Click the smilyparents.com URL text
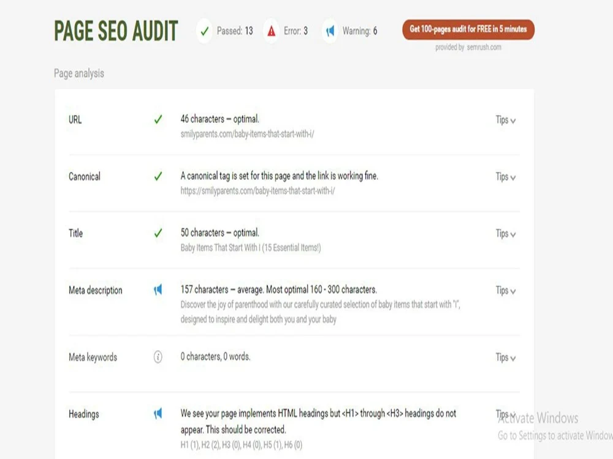The image size is (613, 459). tap(247, 134)
